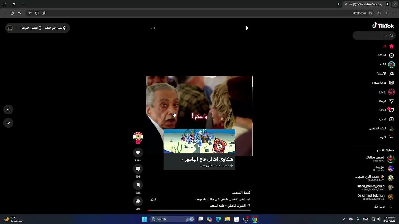Mute the video sound

(x=246, y=28)
